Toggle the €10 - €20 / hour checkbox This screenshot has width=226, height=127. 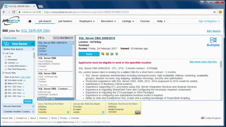coord(6,87)
